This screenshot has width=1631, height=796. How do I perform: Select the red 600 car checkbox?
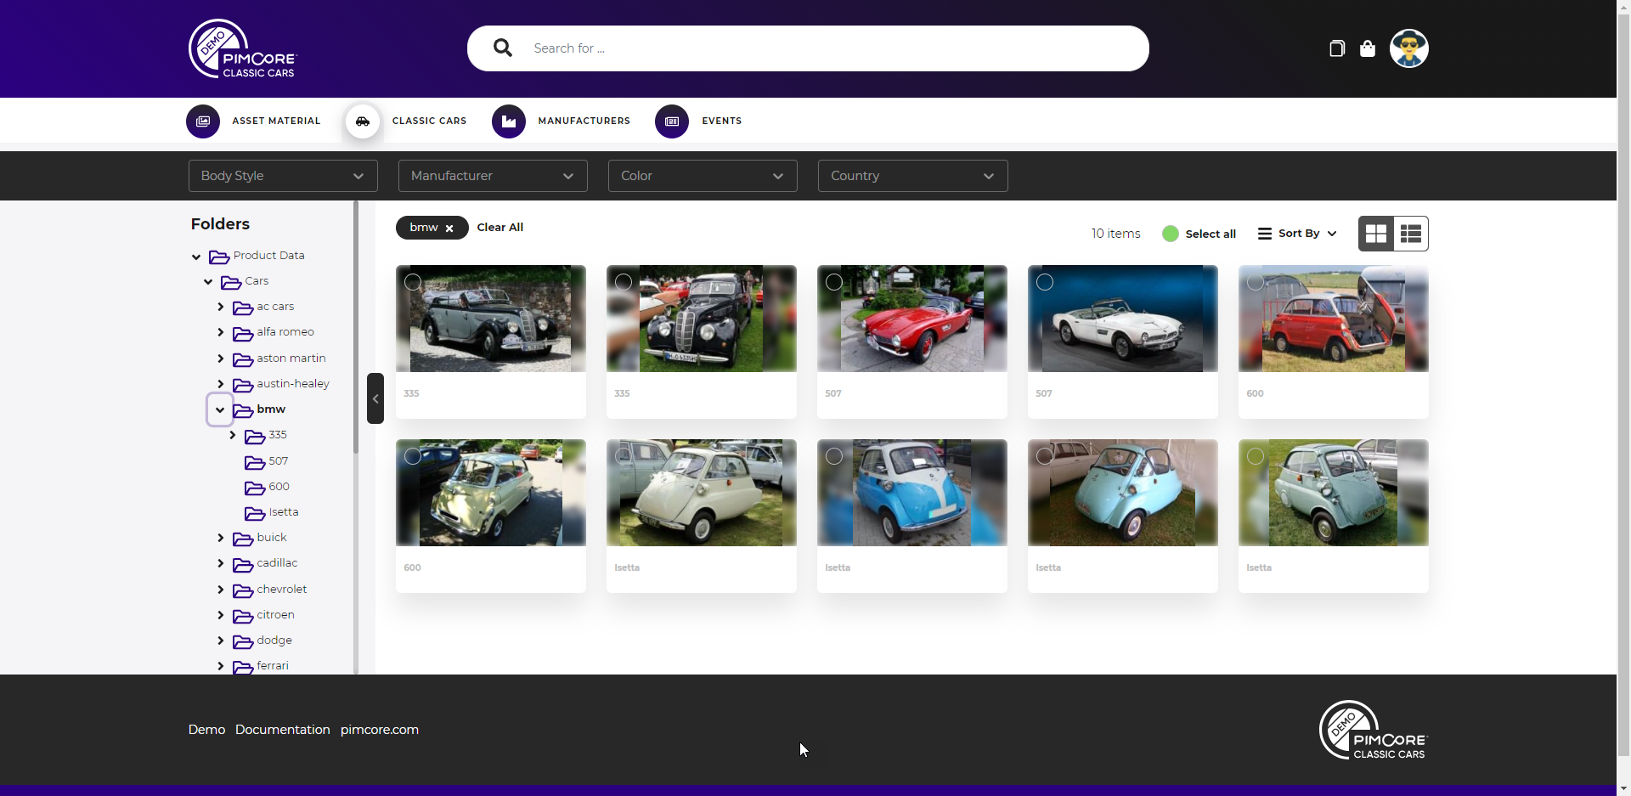tap(1256, 282)
